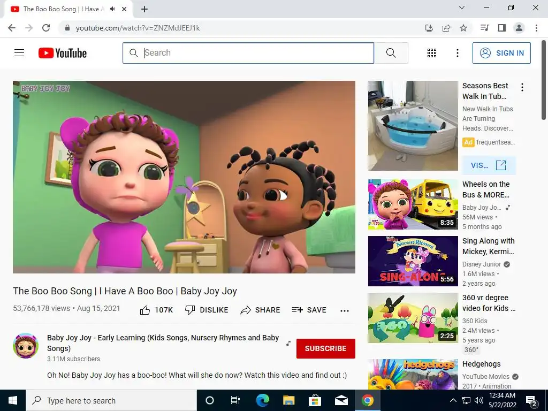The height and width of the screenshot is (411, 548).
Task: Open the SHARE dialog
Action: 261,310
